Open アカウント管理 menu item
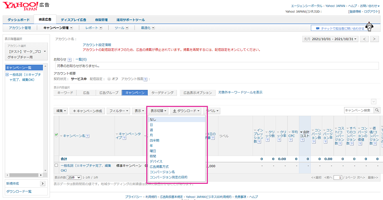 20,28
